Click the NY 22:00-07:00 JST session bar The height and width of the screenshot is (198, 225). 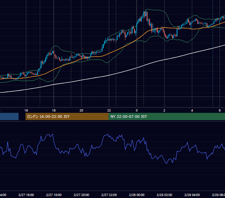click(x=166, y=116)
